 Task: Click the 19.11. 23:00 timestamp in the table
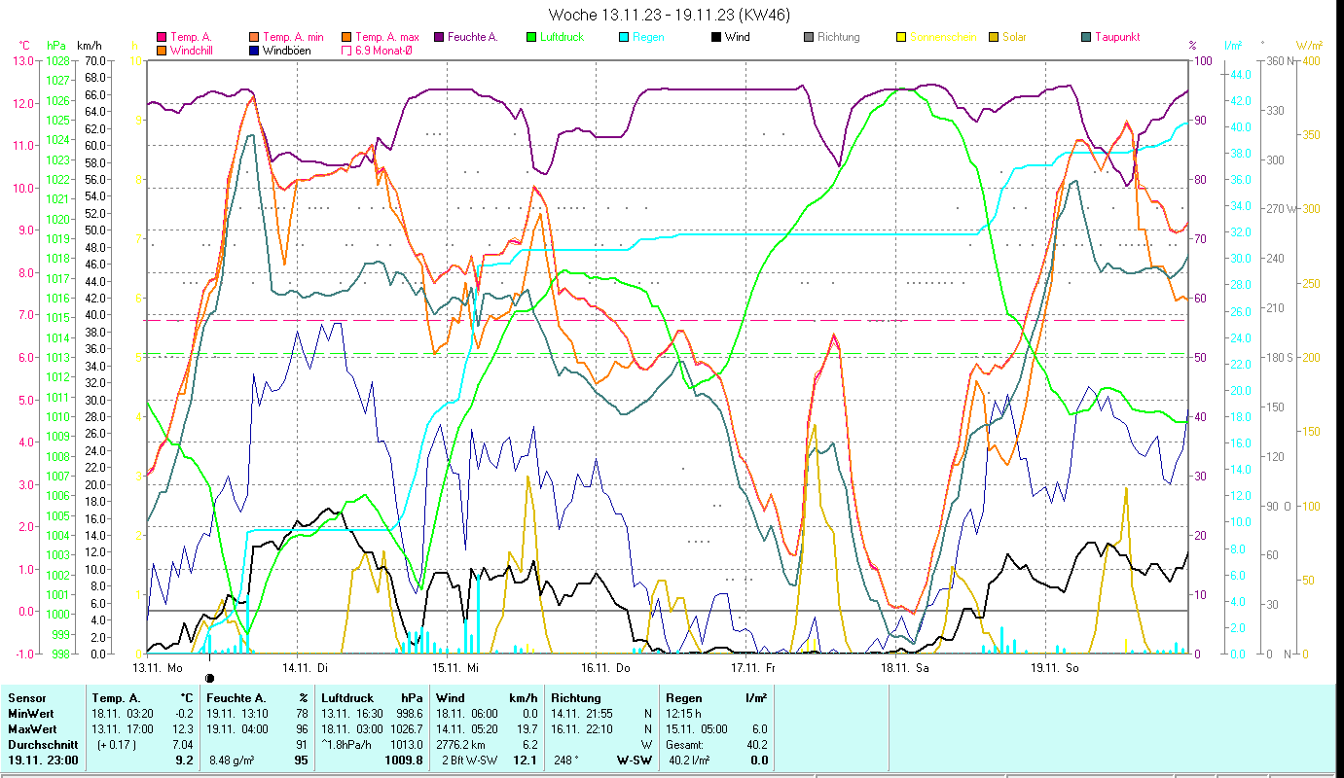43,760
